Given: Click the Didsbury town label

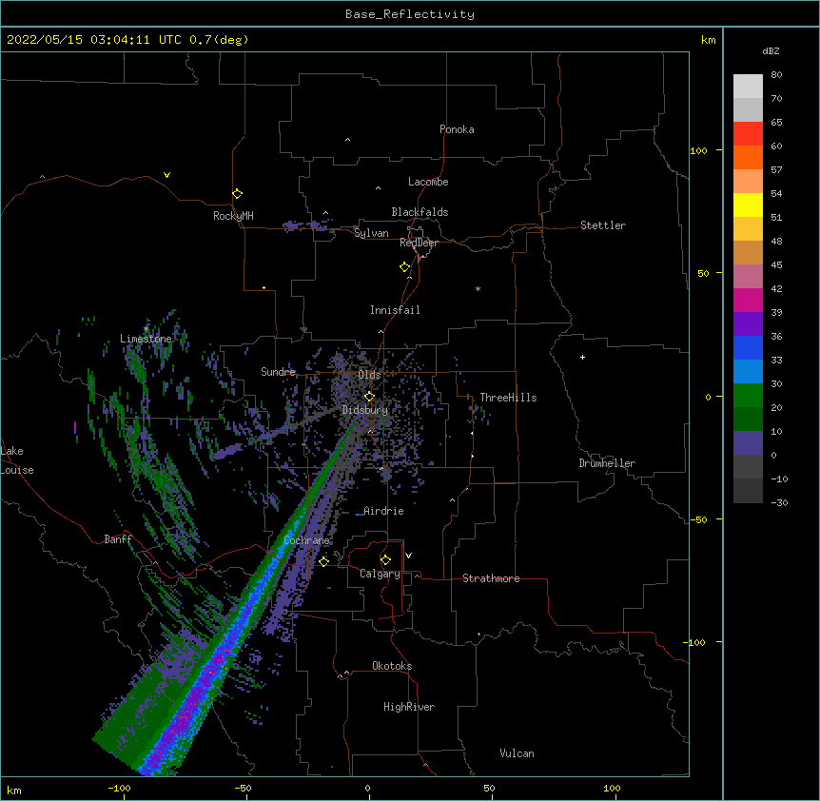Looking at the screenshot, I should (x=365, y=410).
